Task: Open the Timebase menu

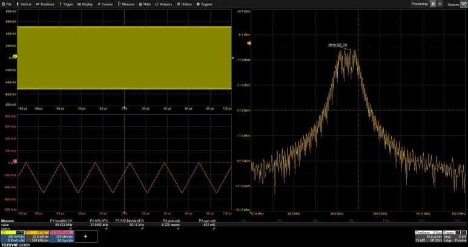Action: click(45, 4)
